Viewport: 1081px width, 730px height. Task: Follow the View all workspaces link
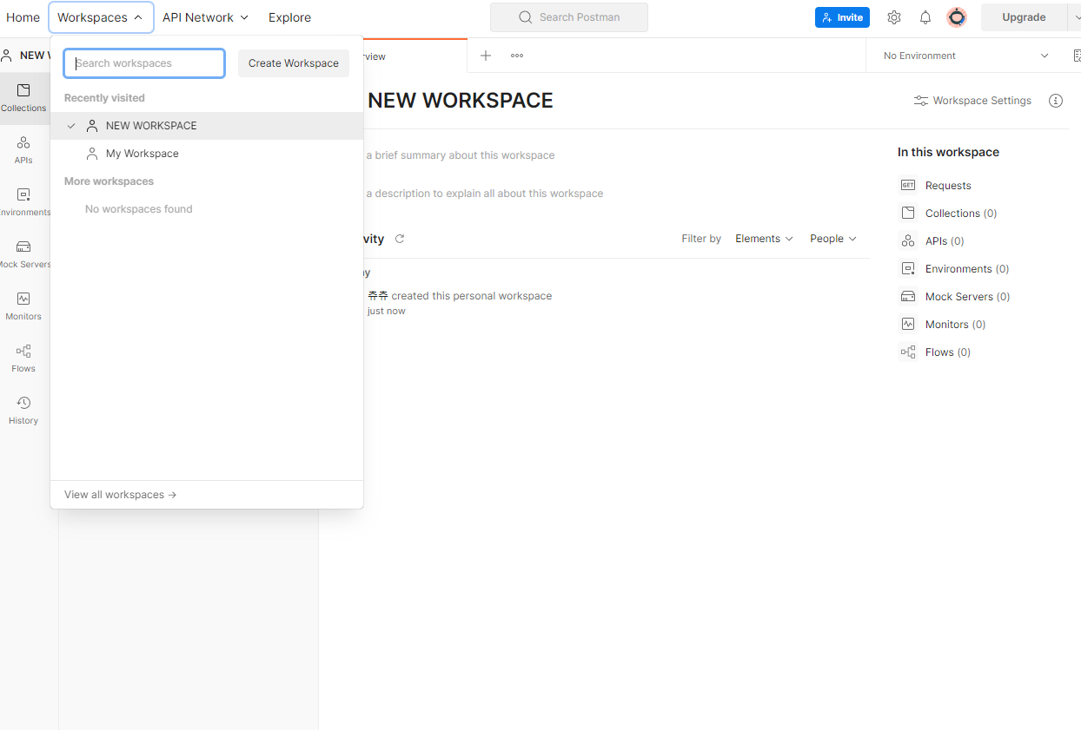click(121, 495)
